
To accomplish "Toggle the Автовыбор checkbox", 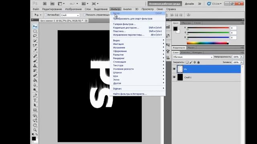I will [x=46, y=15].
